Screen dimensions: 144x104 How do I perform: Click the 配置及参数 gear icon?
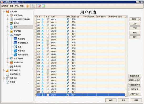pyautogui.click(x=11, y=15)
